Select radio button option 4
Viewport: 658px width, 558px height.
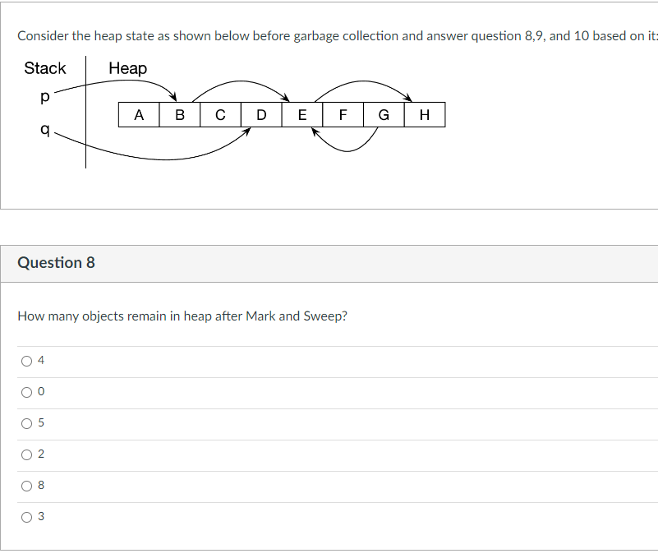pos(25,359)
